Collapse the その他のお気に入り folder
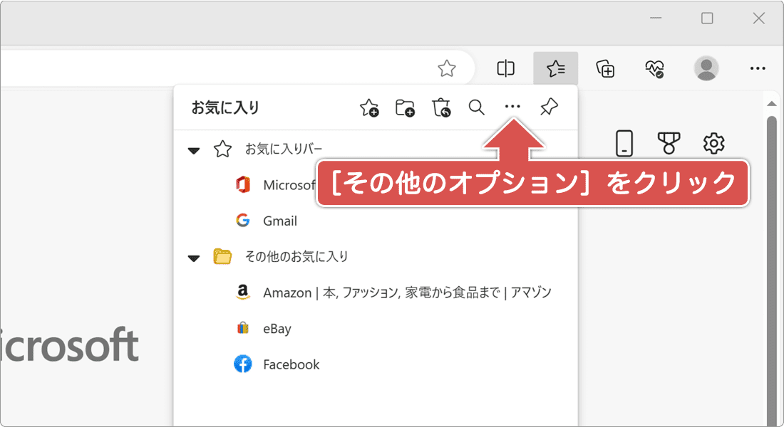Viewport: 784px width, 427px height. pos(194,258)
